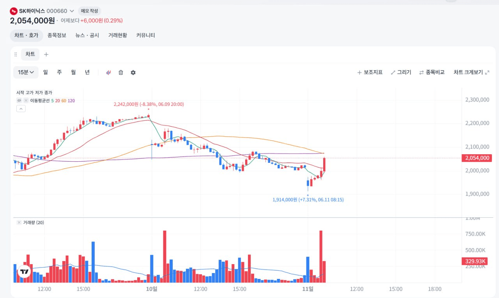
Task: Click the 2,100,000 price axis label
Action: (x=477, y=147)
